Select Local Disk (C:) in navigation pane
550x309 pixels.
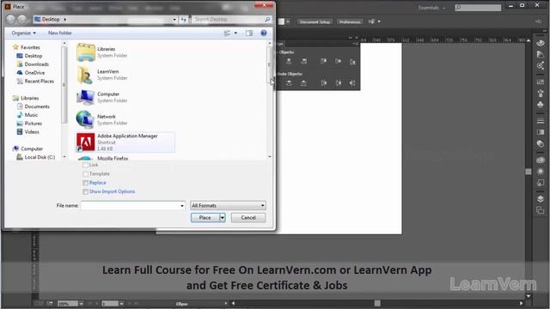[36, 157]
